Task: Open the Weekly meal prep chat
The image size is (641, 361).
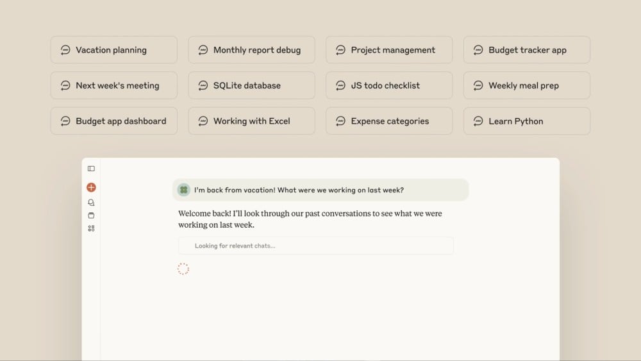Action: [527, 85]
